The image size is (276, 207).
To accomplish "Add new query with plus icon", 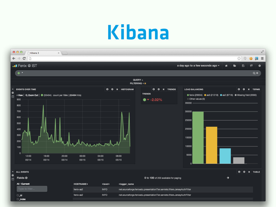I will [x=257, y=73].
